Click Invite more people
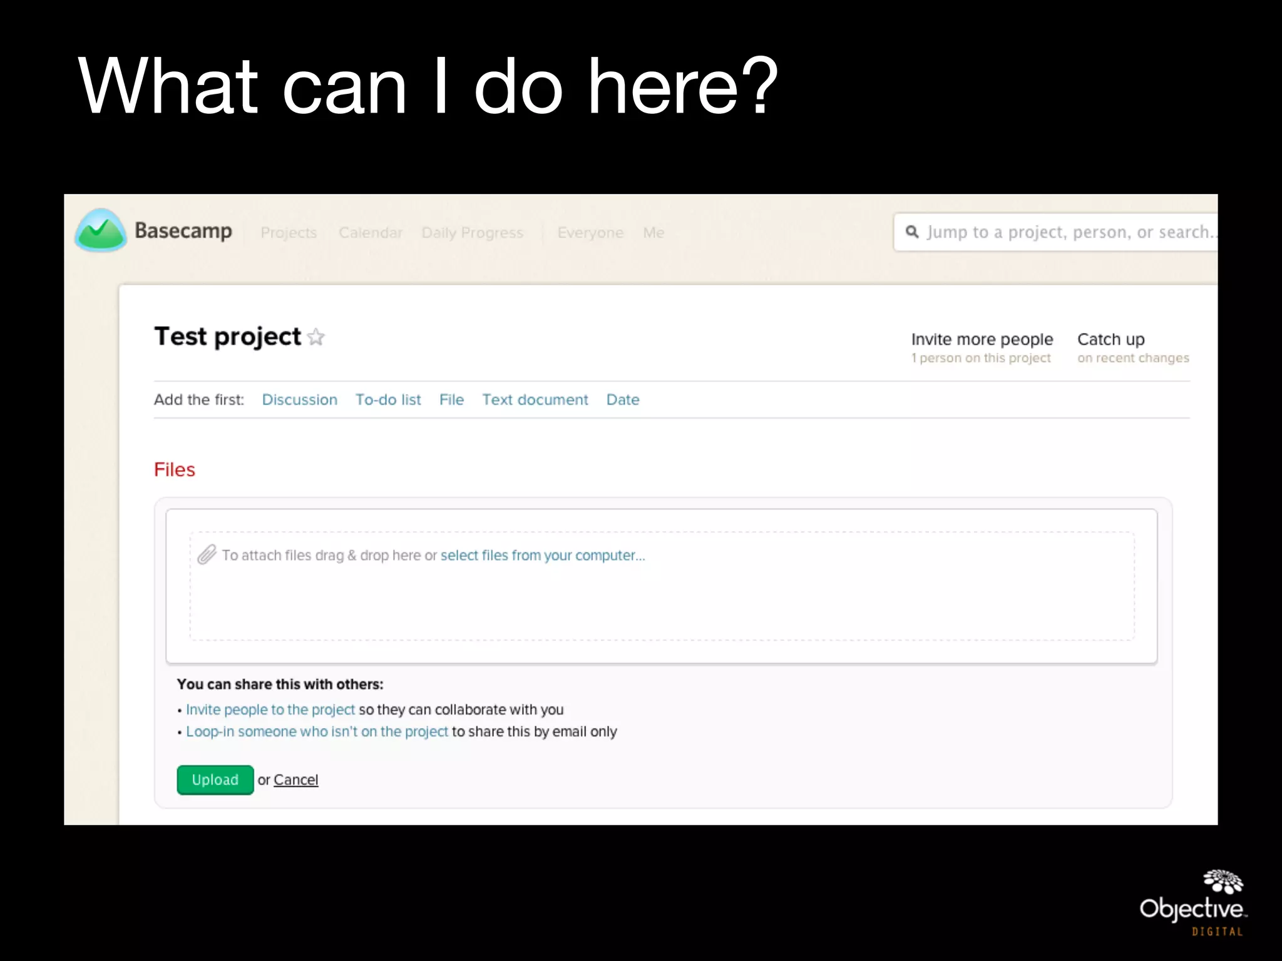1282x961 pixels. click(x=982, y=339)
